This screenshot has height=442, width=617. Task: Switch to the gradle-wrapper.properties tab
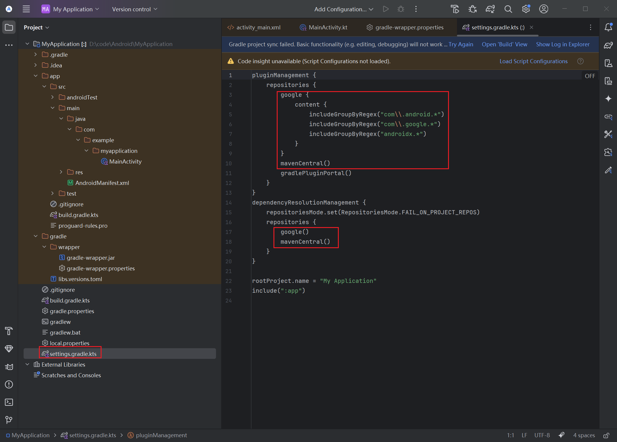point(405,27)
